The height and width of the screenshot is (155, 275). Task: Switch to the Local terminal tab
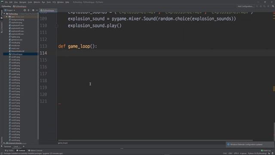[16, 146]
